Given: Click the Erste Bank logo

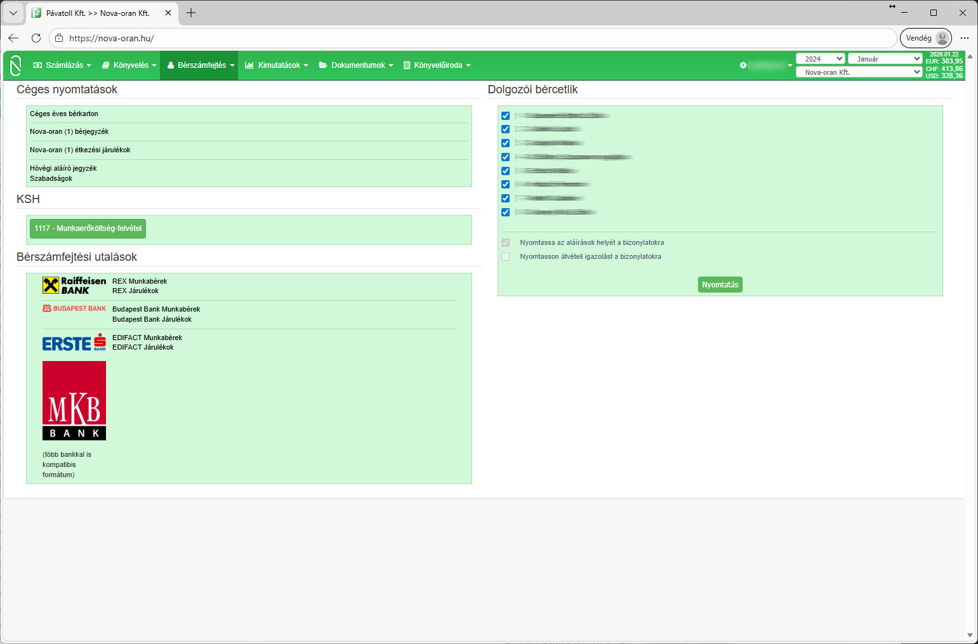Looking at the screenshot, I should (x=74, y=343).
